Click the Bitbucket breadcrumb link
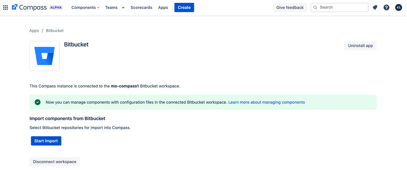407x170 pixels. click(55, 31)
